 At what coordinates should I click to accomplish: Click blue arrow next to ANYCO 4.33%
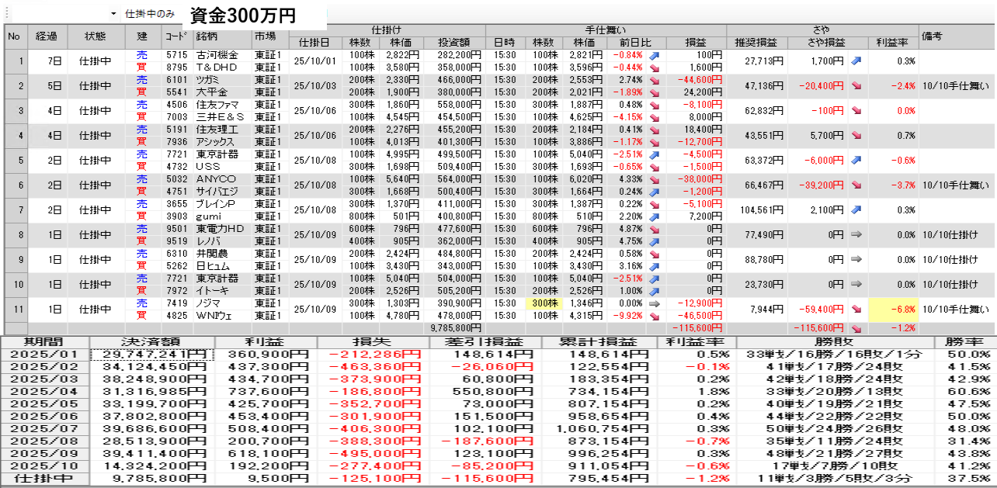653,179
